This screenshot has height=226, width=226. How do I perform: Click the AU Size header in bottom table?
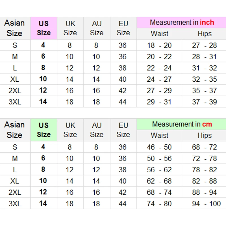[x=97, y=130]
